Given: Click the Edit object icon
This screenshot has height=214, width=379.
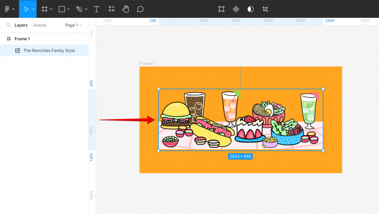Looking at the screenshot, I should click(221, 9).
